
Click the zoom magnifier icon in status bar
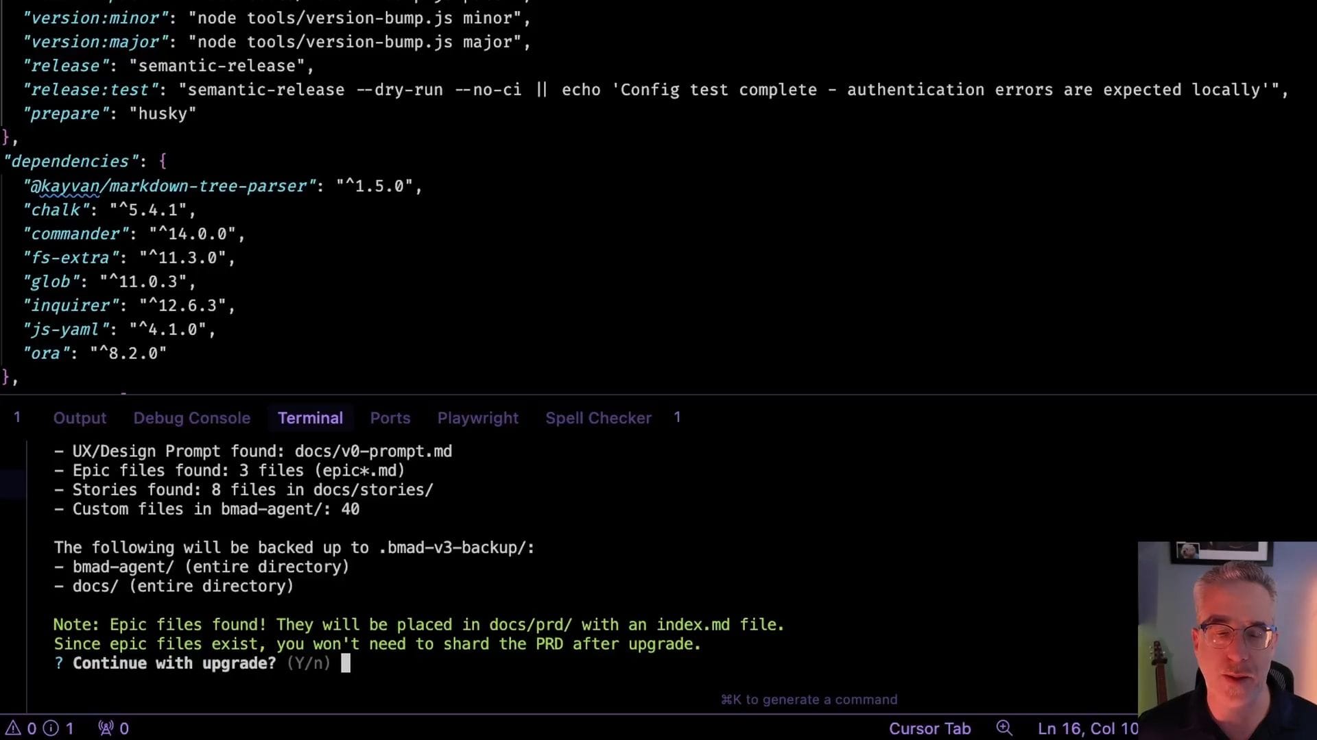click(1004, 728)
